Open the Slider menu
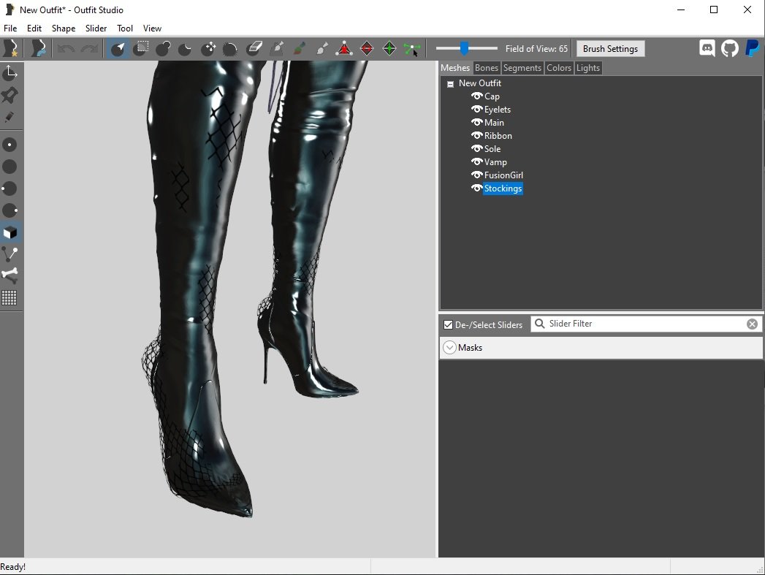765x575 pixels. [x=96, y=28]
